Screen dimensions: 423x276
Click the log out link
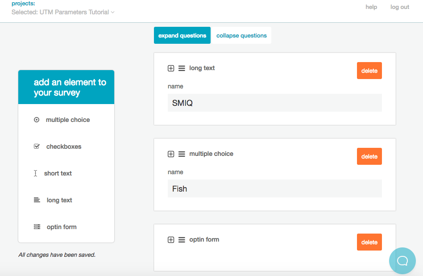tap(399, 7)
